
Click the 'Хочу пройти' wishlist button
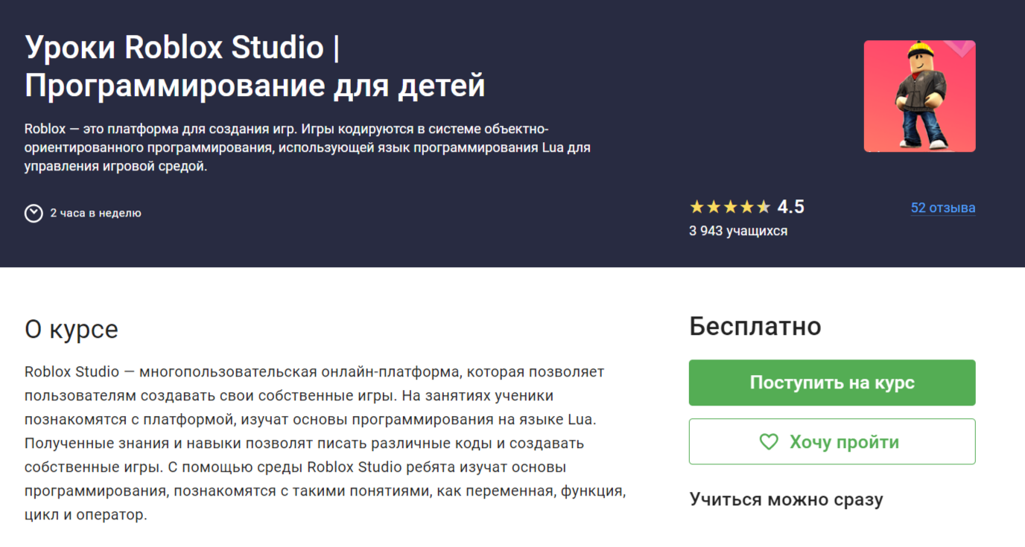pos(832,441)
